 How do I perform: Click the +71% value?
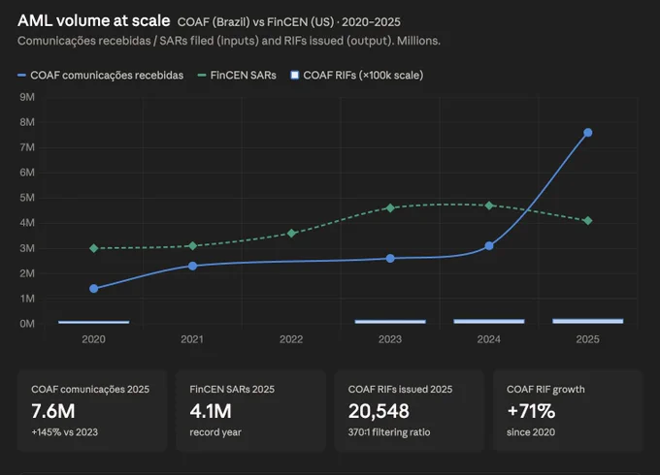531,411
